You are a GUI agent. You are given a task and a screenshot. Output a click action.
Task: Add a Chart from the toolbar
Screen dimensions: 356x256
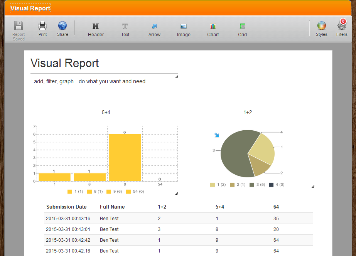213,27
